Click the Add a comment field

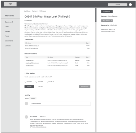coord(60,104)
